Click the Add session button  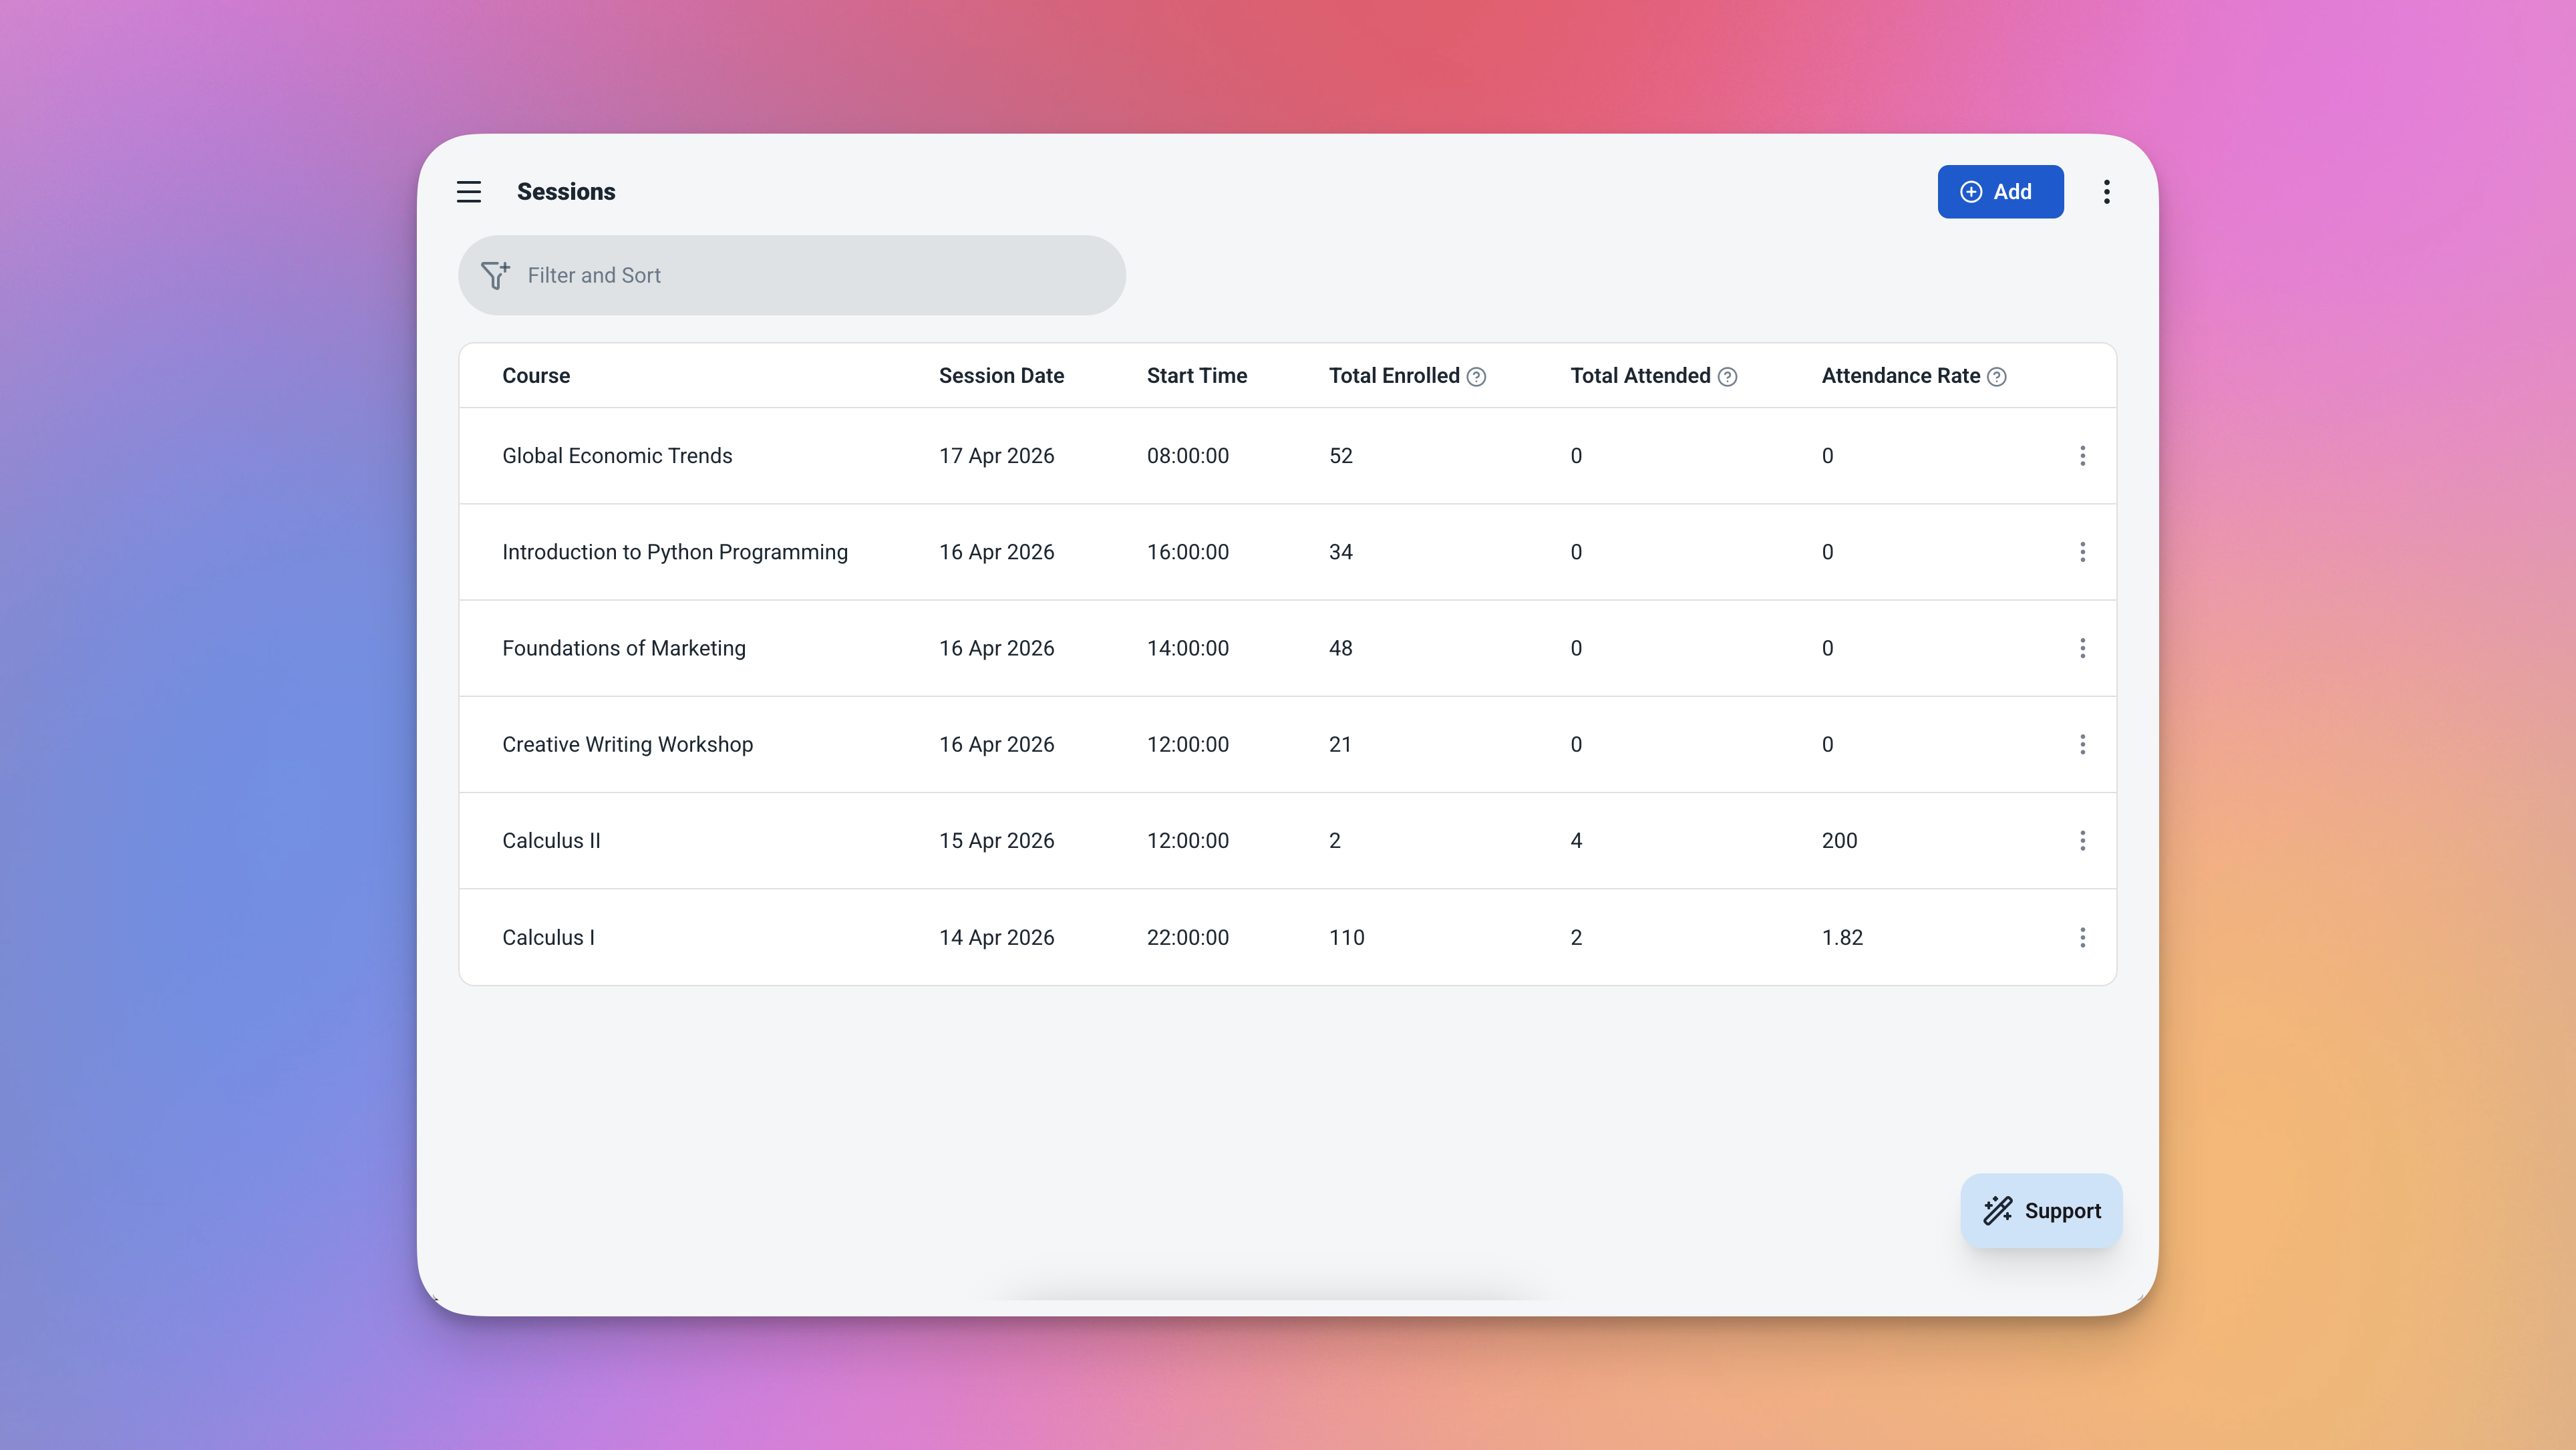pos(2000,191)
